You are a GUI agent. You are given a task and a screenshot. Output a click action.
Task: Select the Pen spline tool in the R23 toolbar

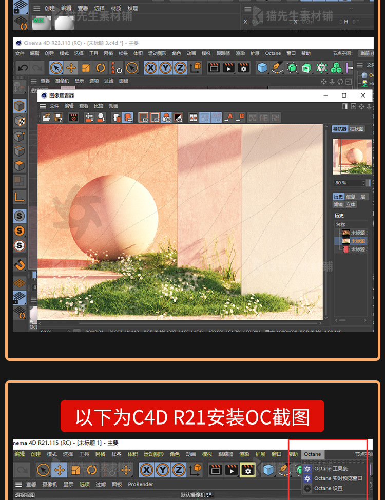pyautogui.click(x=277, y=68)
